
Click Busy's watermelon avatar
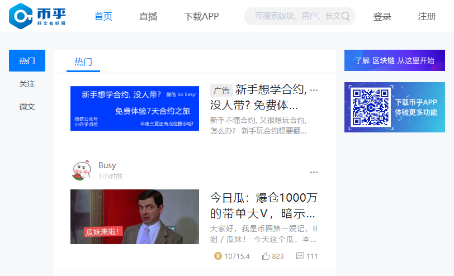[81, 170]
